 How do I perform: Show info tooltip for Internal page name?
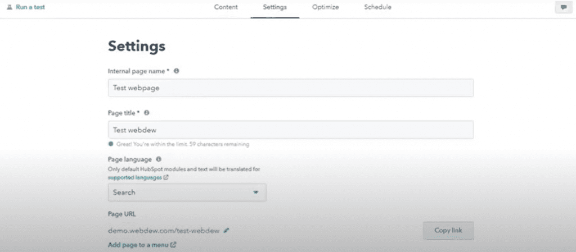pyautogui.click(x=176, y=71)
